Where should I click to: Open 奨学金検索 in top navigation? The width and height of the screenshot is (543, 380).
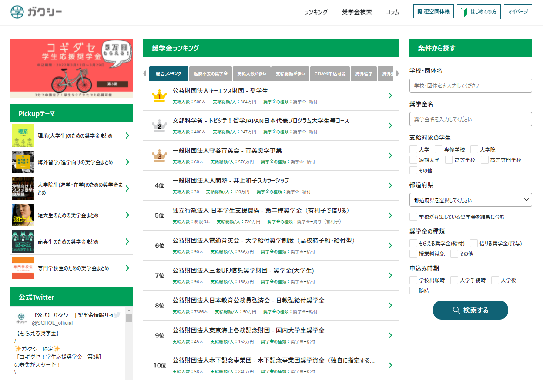pos(357,12)
